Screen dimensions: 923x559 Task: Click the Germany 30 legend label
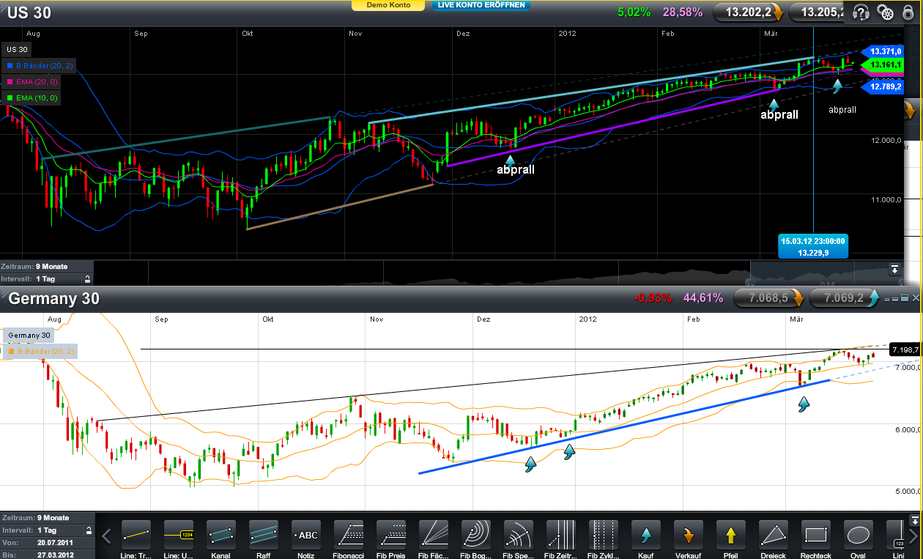coord(29,335)
